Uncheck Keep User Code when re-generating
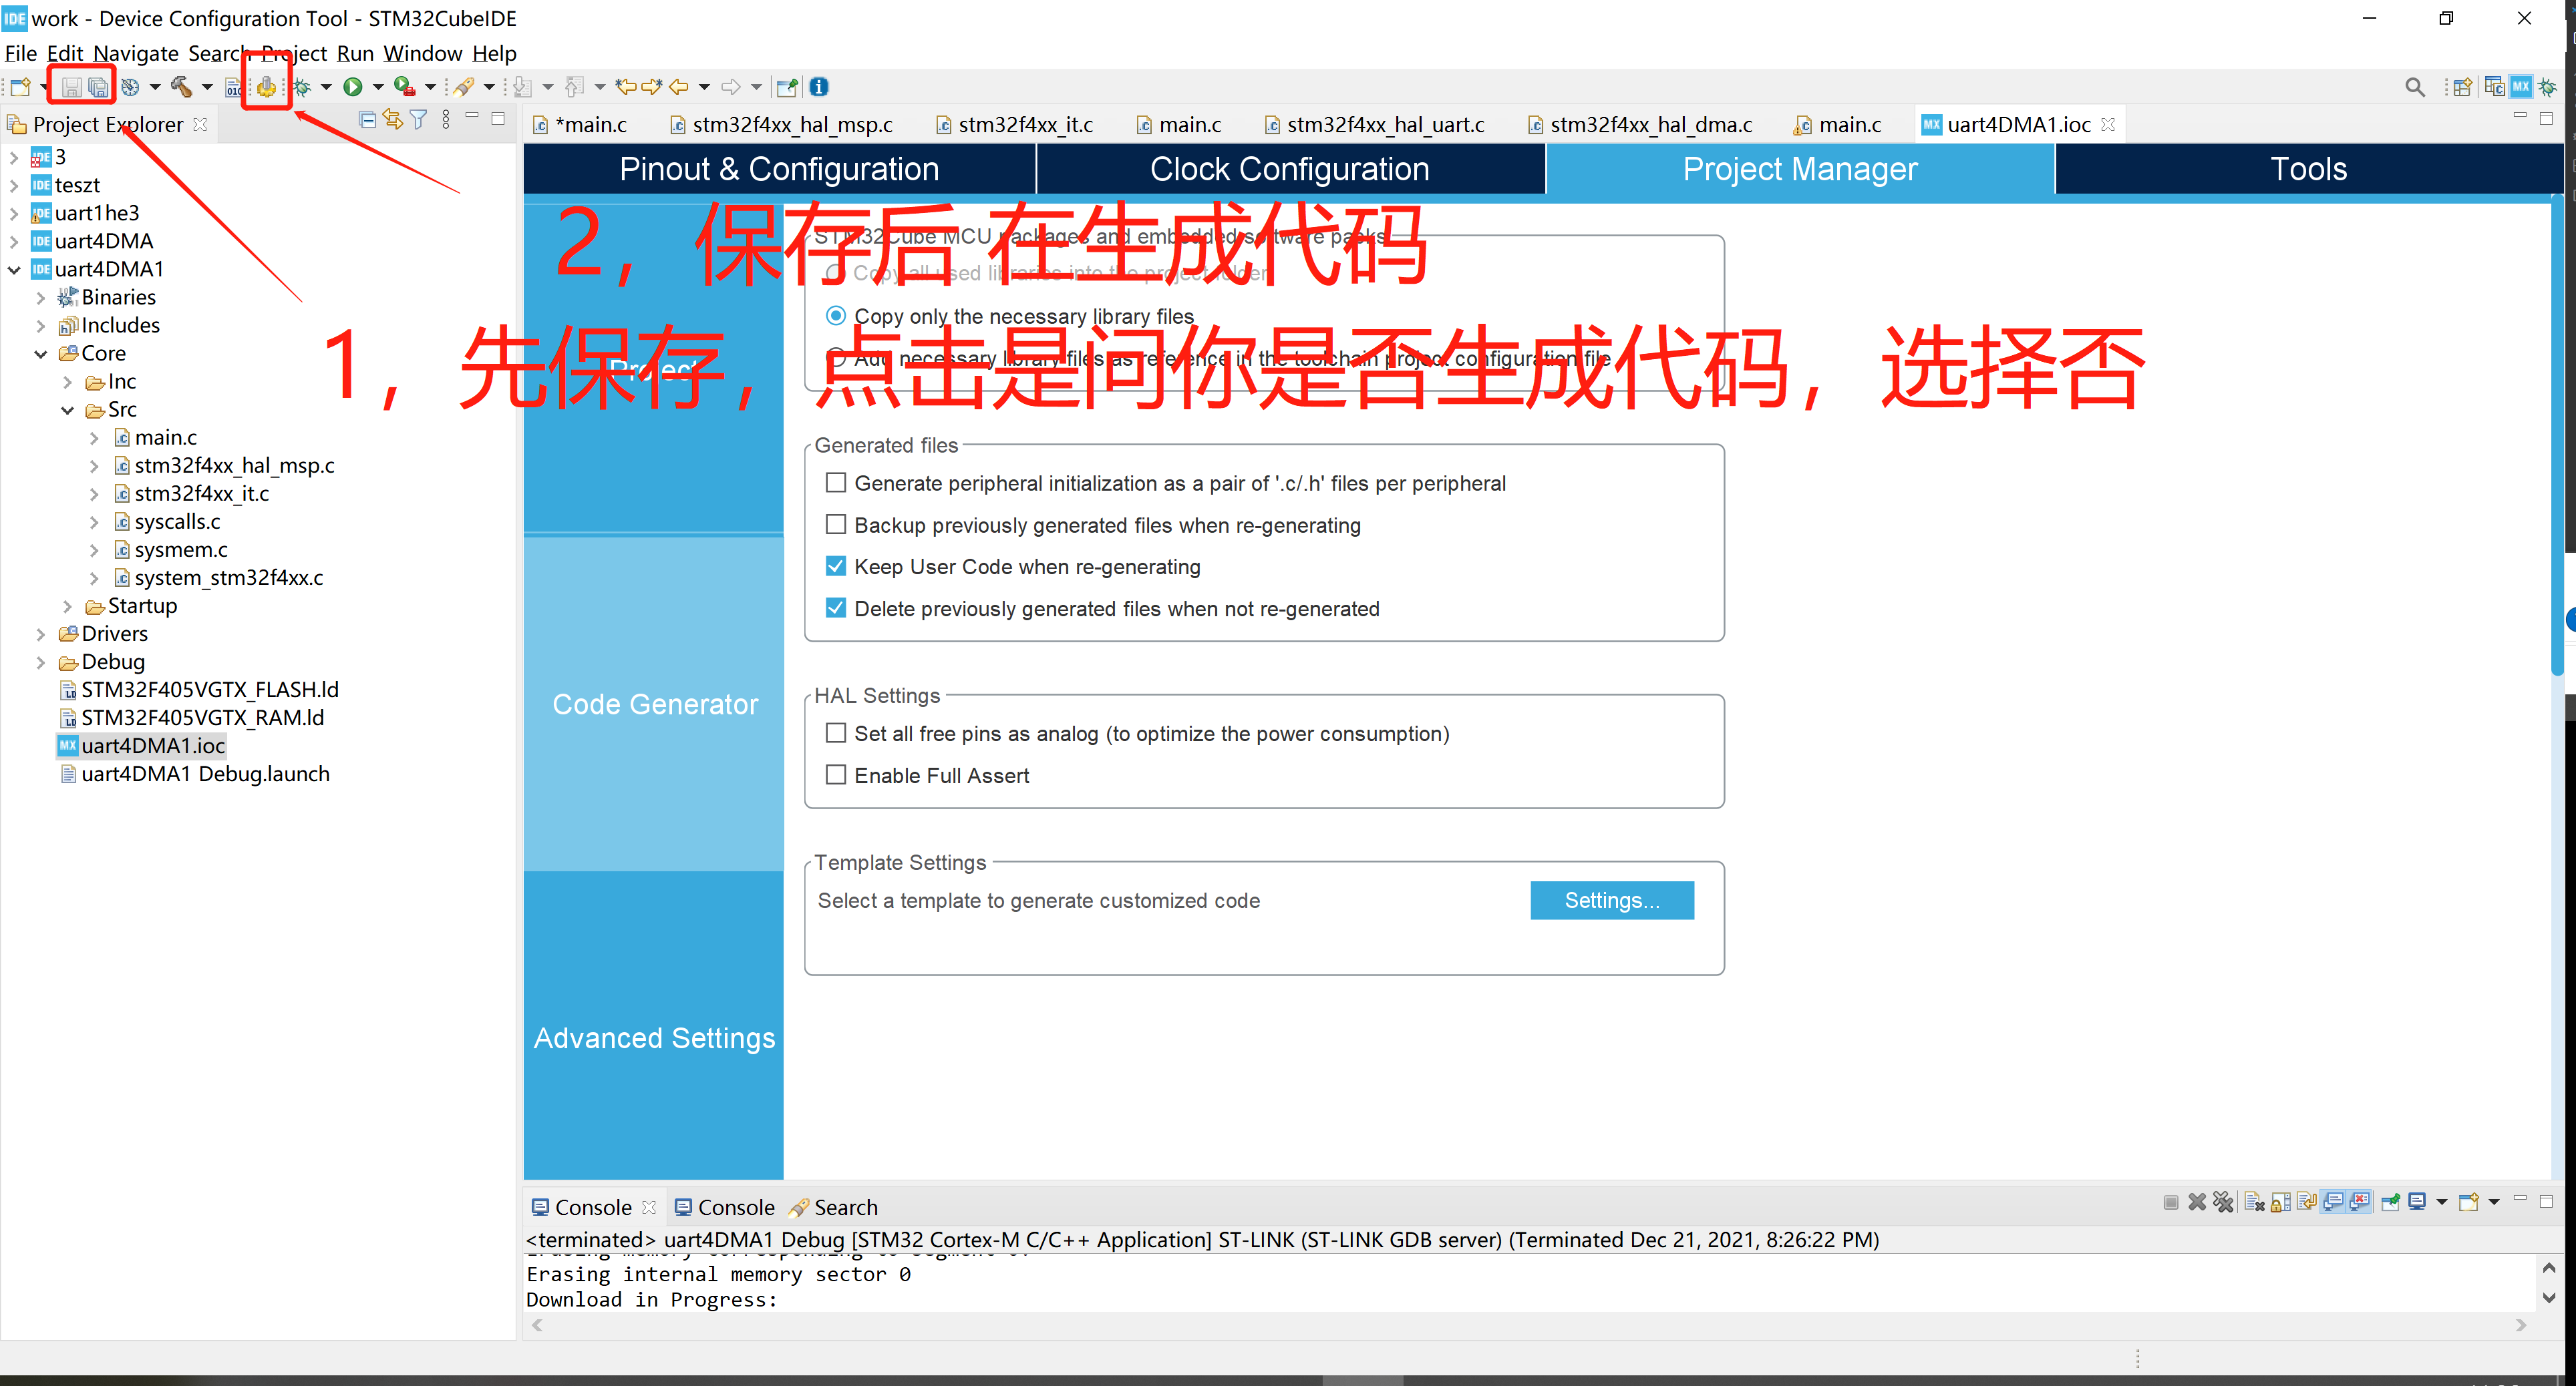The height and width of the screenshot is (1386, 2576). (836, 565)
